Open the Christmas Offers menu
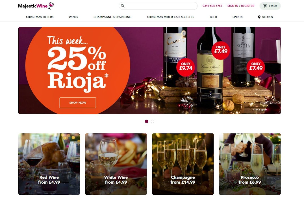This screenshot has width=304, height=200. [x=40, y=17]
